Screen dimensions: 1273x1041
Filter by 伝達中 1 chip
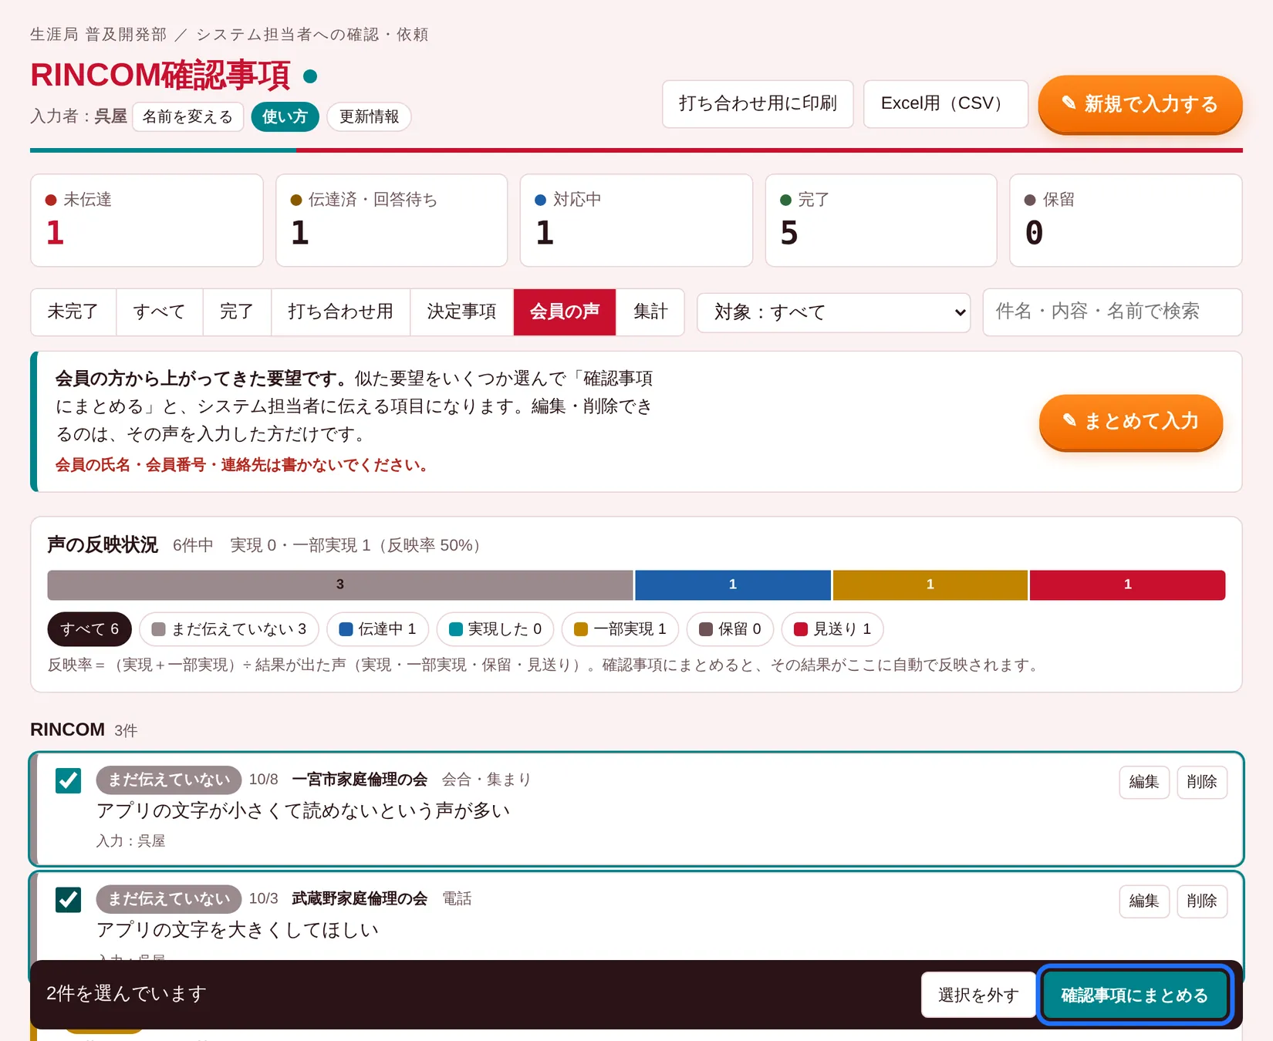(x=377, y=629)
